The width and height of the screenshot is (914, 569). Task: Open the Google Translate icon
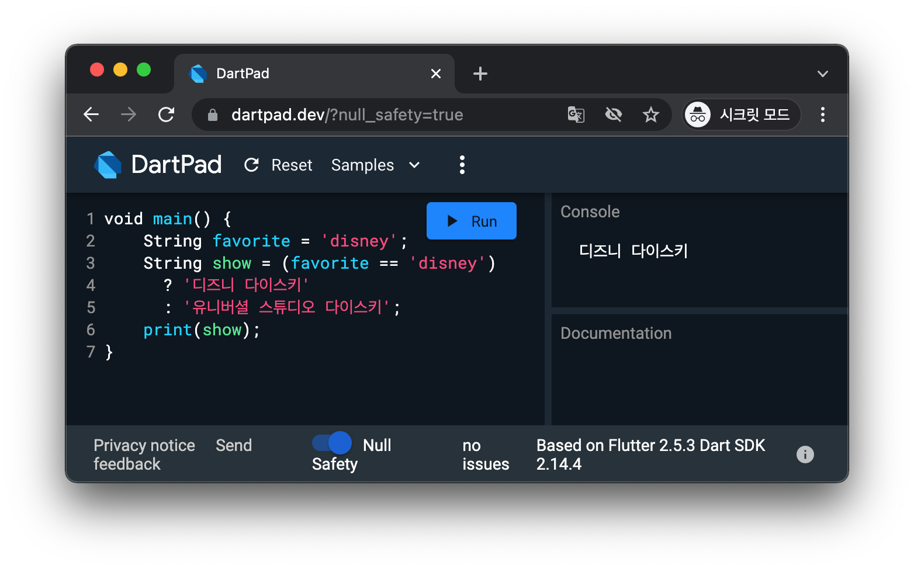coord(576,115)
